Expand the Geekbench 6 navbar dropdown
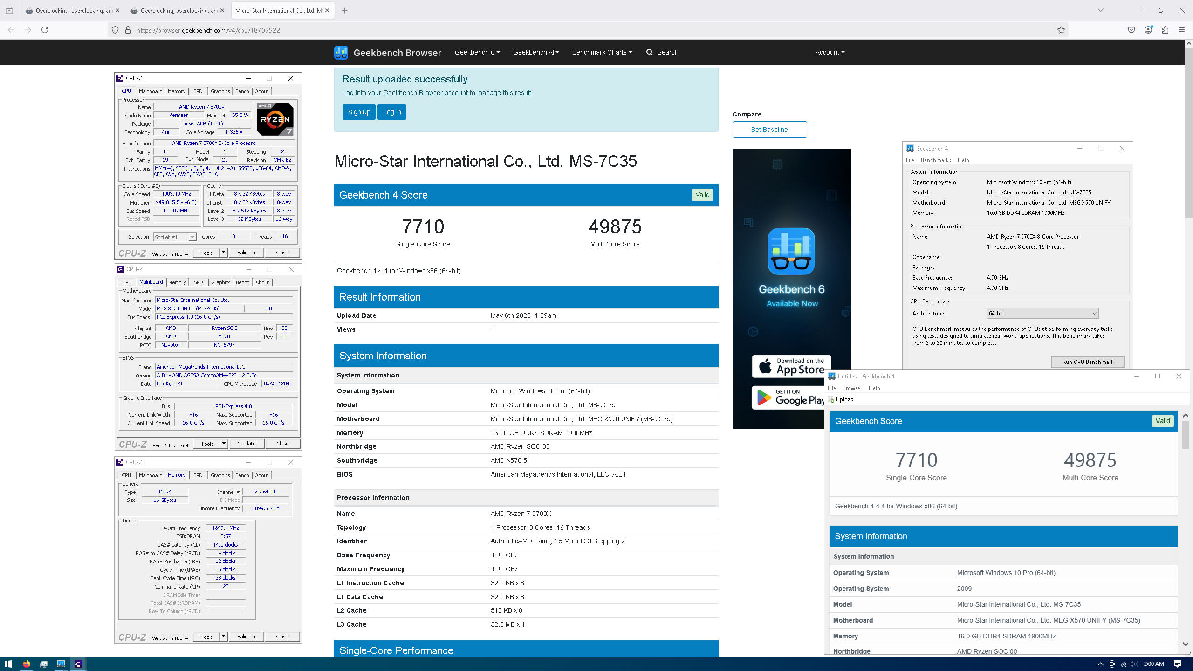Viewport: 1193px width, 671px height. pyautogui.click(x=477, y=52)
